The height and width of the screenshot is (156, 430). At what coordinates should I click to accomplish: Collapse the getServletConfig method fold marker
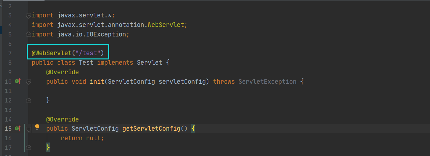(x=29, y=129)
